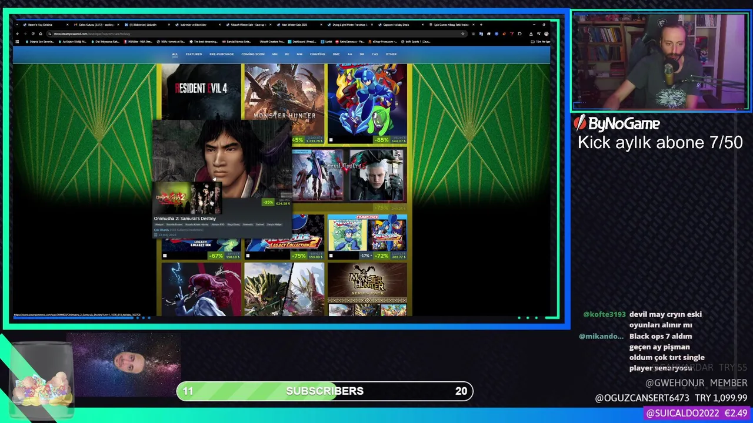Open the Lurkit bookmark

(x=326, y=42)
